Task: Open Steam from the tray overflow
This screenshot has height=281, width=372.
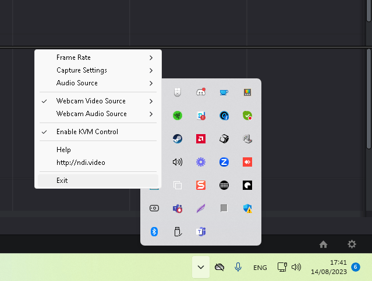Action: click(x=178, y=139)
